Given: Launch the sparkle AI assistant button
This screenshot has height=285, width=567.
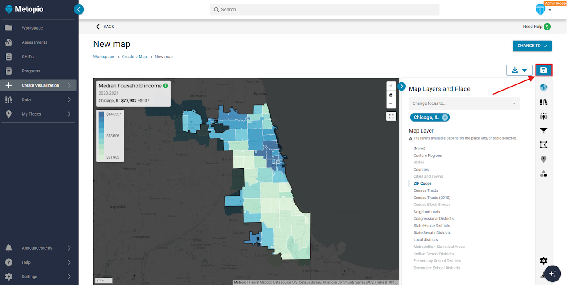Looking at the screenshot, I should click(x=552, y=274).
